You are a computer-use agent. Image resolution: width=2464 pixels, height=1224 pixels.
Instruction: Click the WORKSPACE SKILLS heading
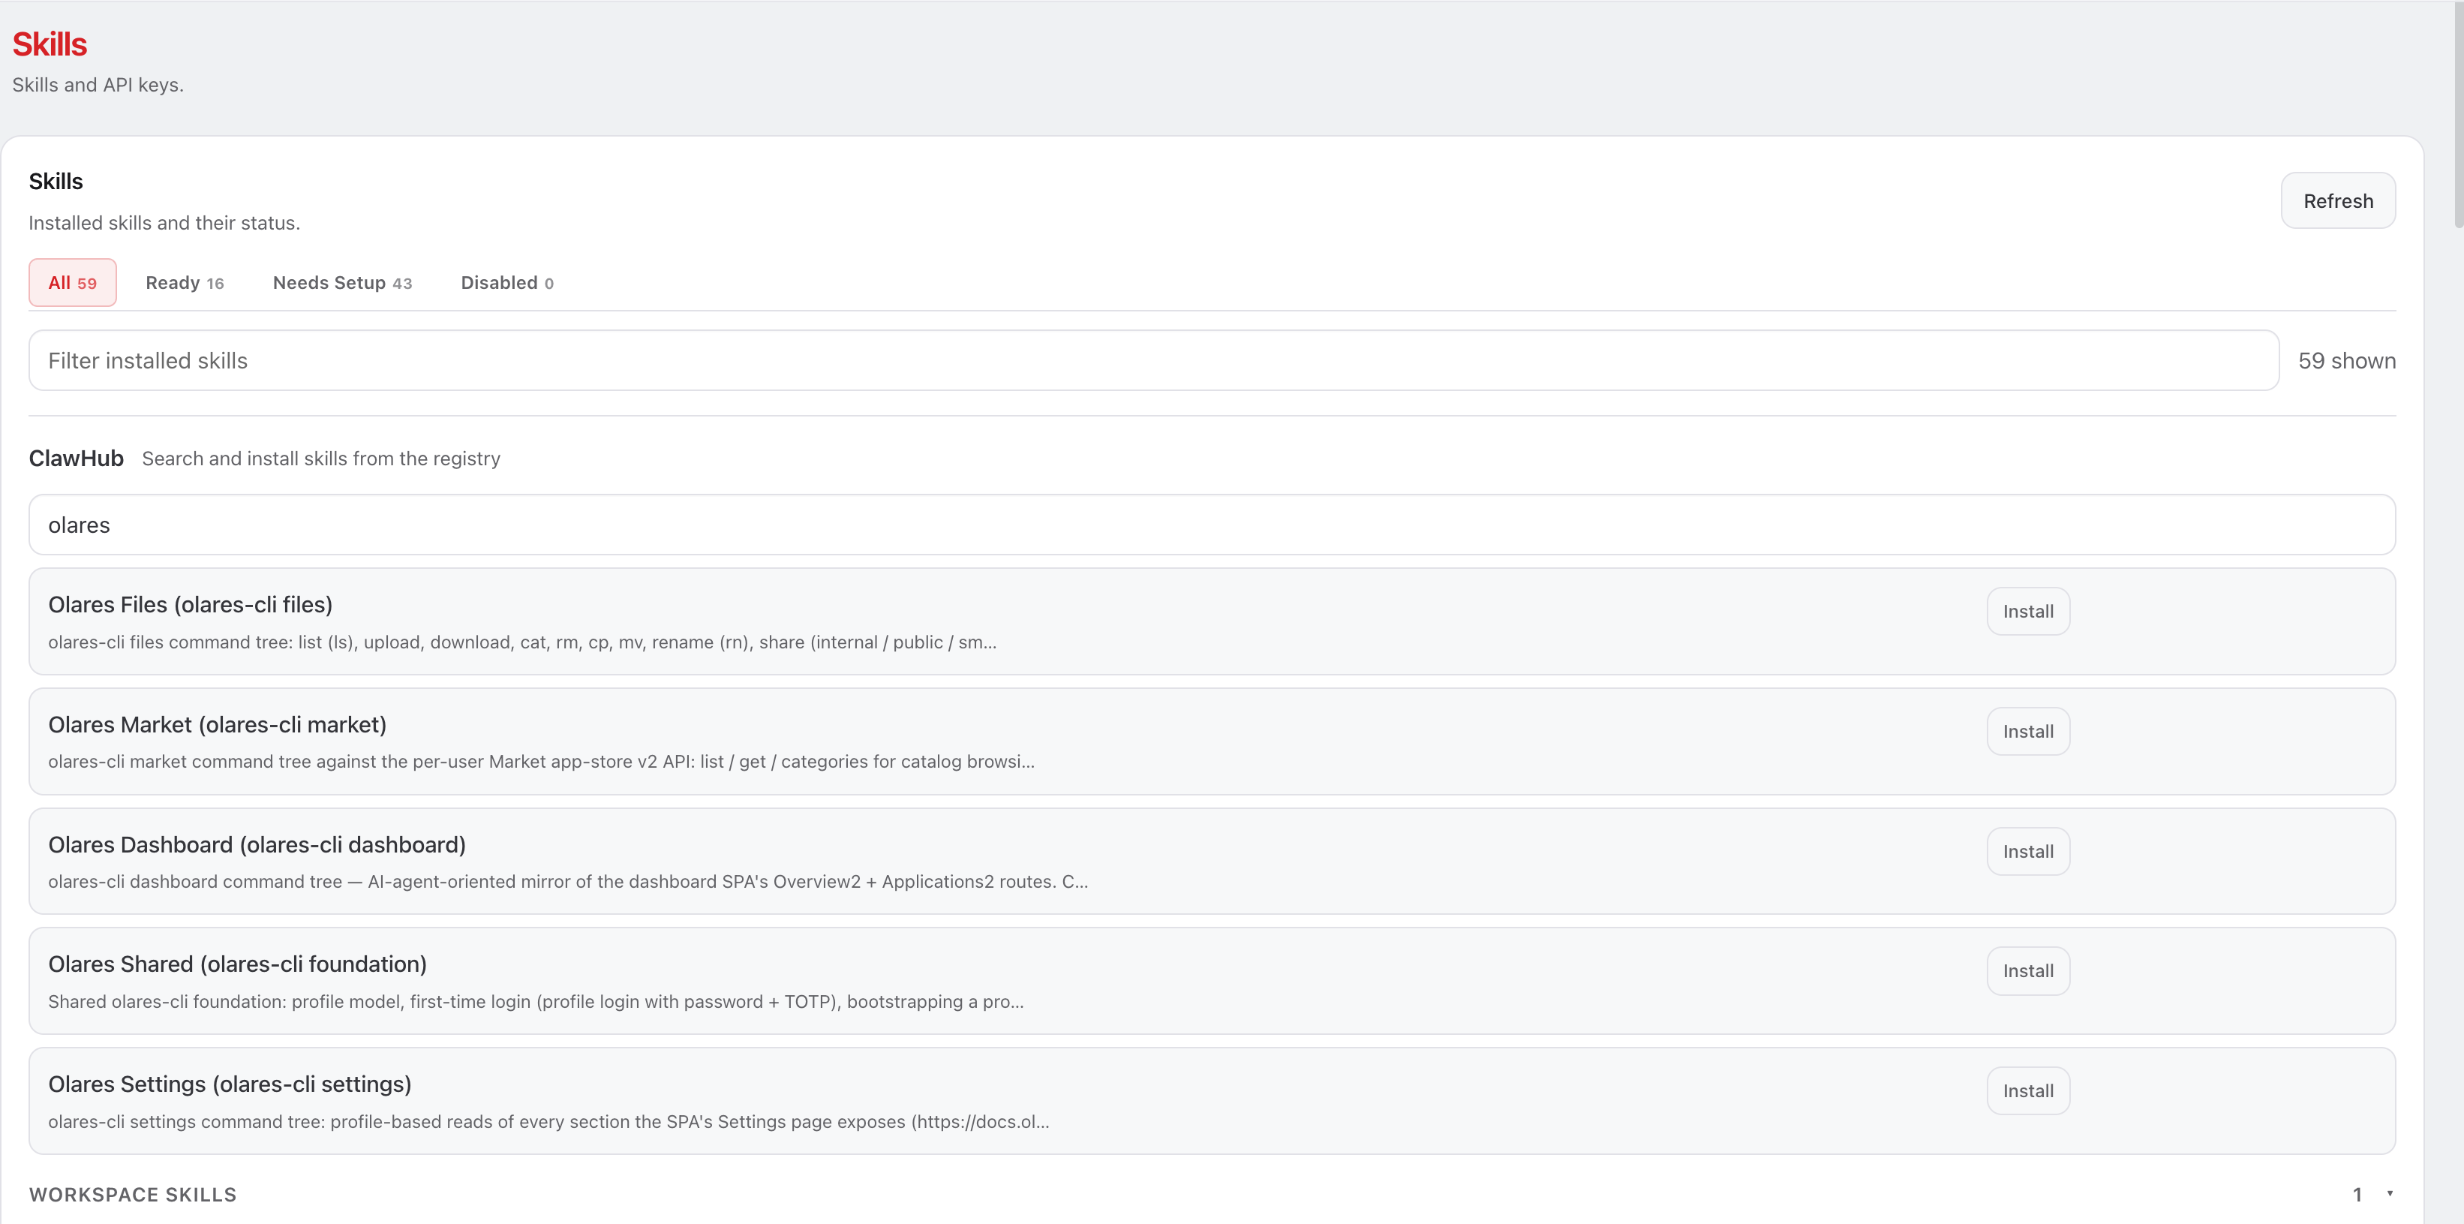click(133, 1194)
